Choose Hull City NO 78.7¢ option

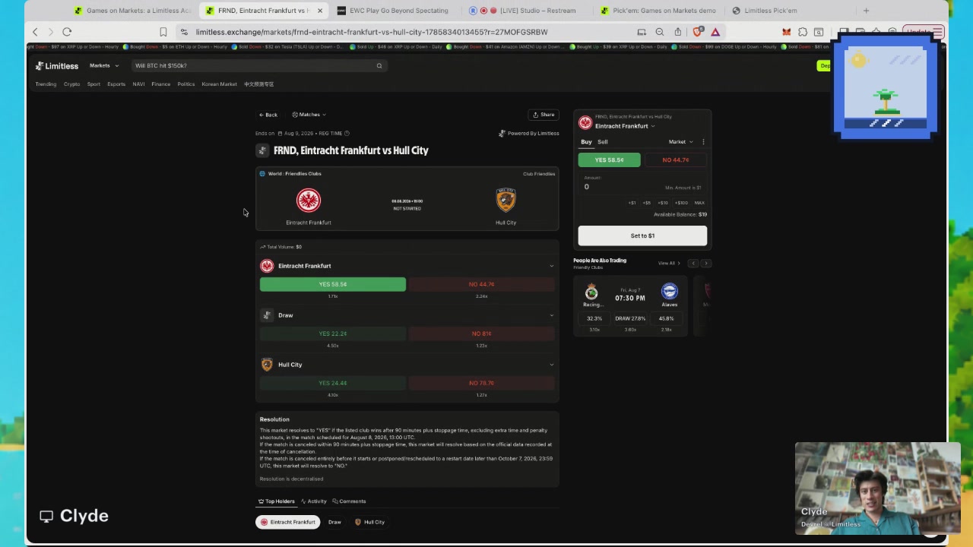(482, 383)
